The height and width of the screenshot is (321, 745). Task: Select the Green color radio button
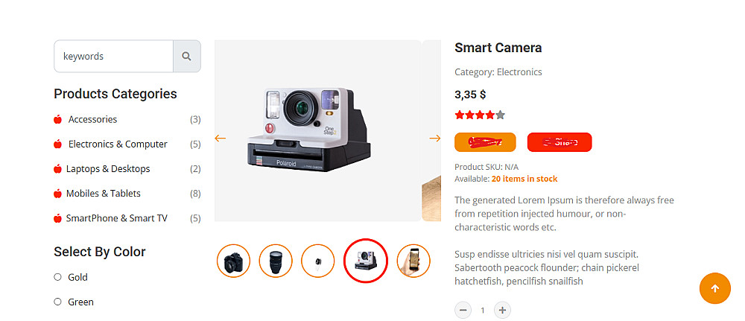click(x=57, y=302)
